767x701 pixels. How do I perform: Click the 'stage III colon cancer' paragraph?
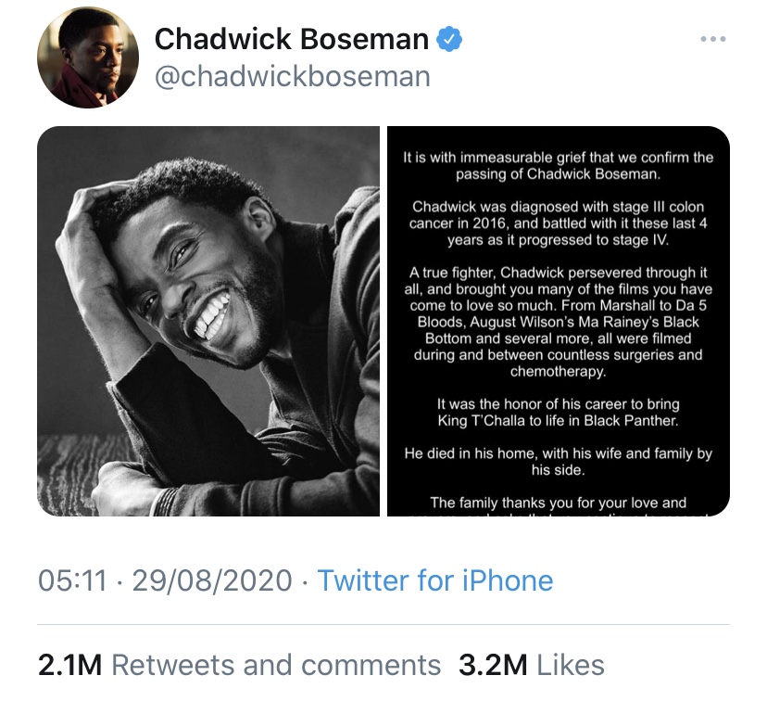click(x=559, y=223)
